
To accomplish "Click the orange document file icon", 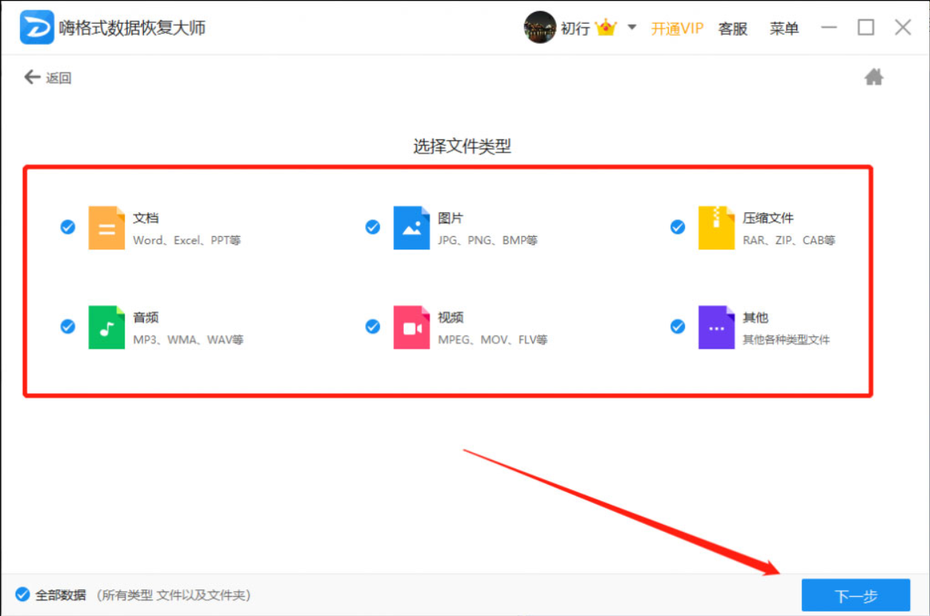I will pos(106,227).
